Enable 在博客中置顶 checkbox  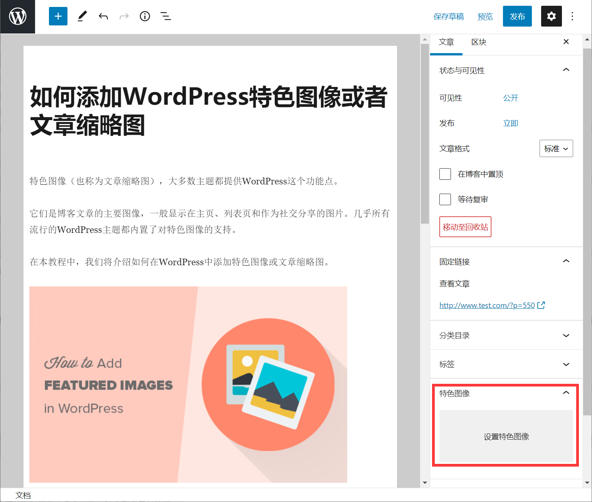[445, 174]
